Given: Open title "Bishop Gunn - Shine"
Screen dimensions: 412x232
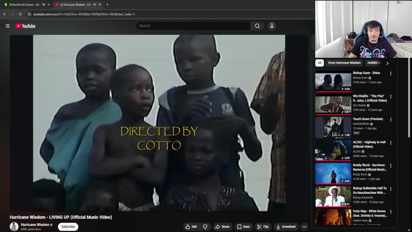Looking at the screenshot, I should 366,73.
